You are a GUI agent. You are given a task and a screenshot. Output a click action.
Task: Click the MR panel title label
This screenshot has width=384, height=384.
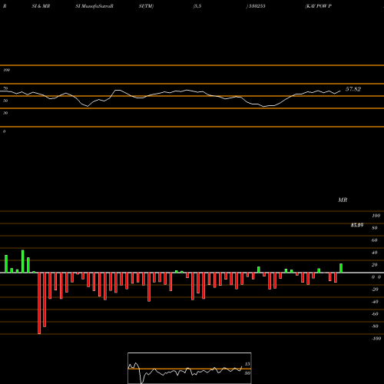(x=343, y=200)
